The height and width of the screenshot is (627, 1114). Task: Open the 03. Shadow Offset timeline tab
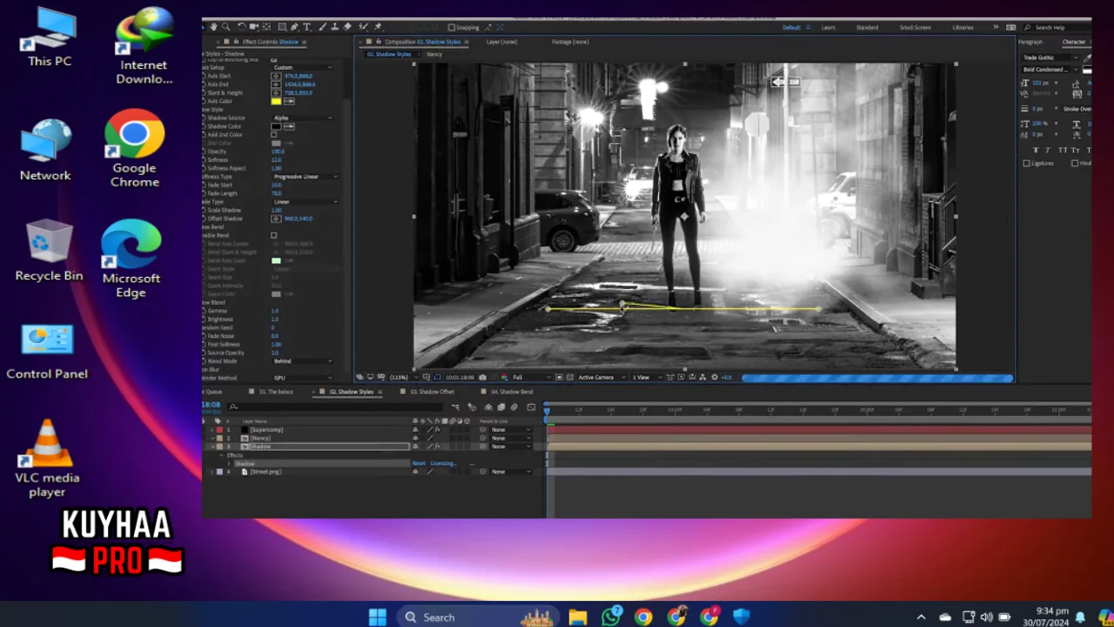pyautogui.click(x=433, y=392)
